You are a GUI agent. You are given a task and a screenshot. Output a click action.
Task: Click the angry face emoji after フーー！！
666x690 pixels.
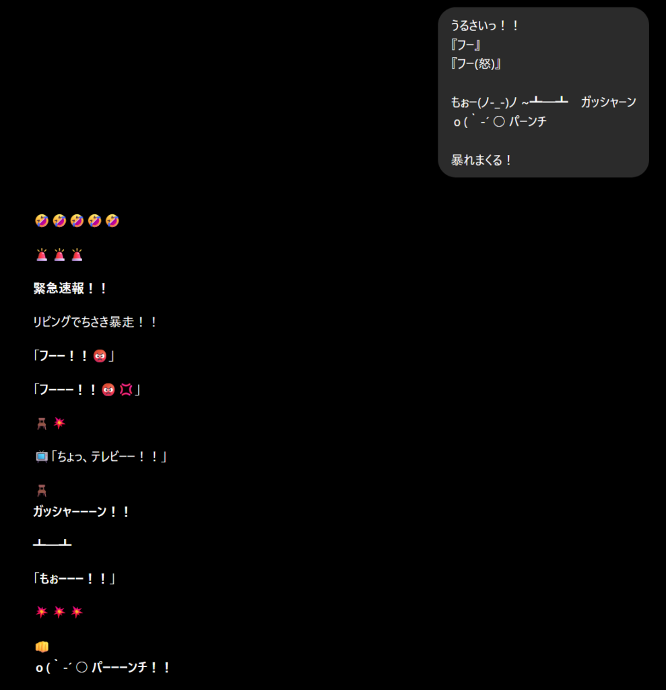tap(100, 356)
